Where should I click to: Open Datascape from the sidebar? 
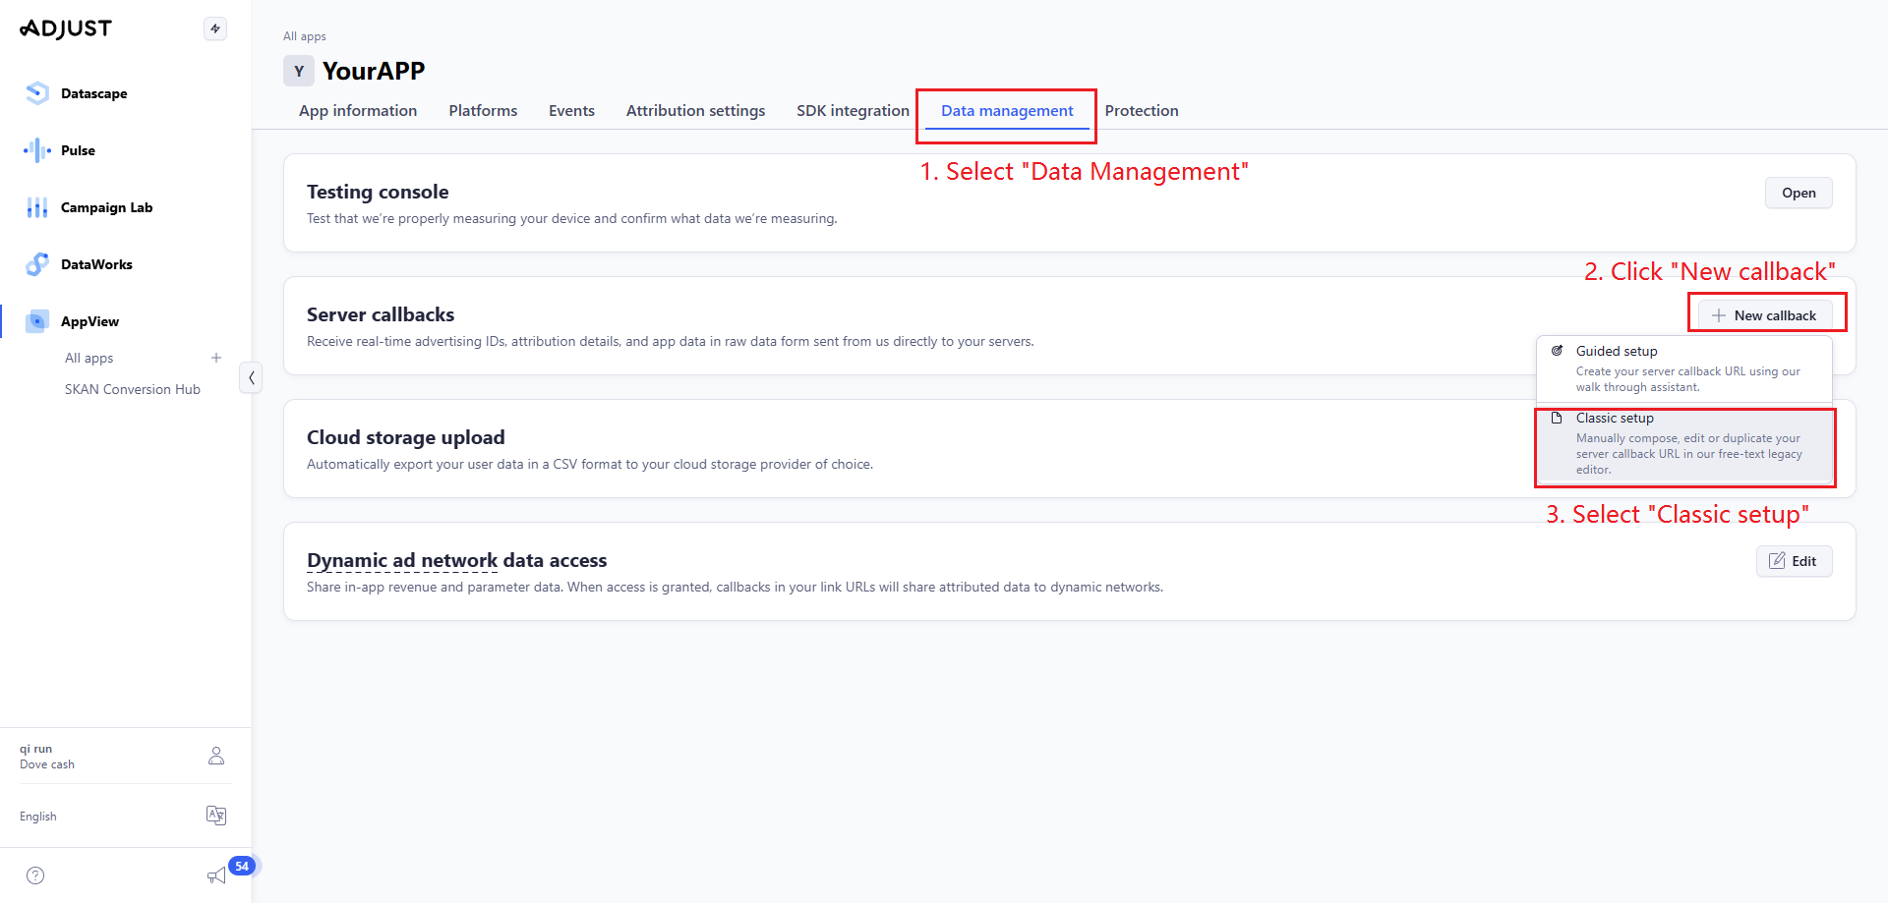pyautogui.click(x=94, y=93)
